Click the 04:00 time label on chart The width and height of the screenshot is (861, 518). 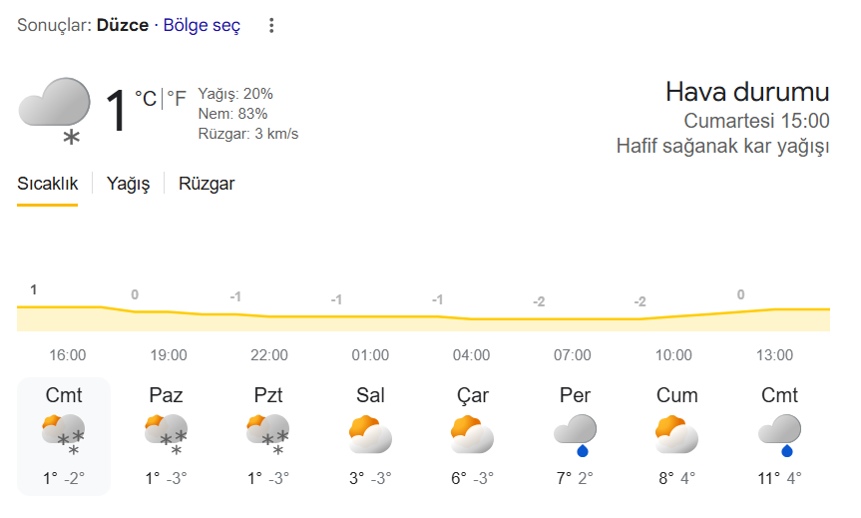pyautogui.click(x=471, y=355)
